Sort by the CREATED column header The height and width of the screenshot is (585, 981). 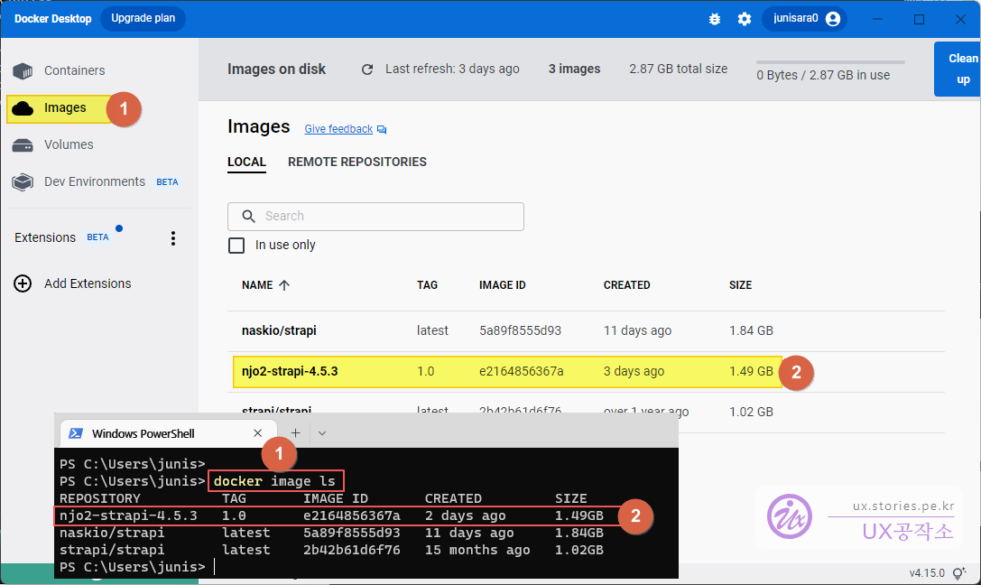coord(627,285)
